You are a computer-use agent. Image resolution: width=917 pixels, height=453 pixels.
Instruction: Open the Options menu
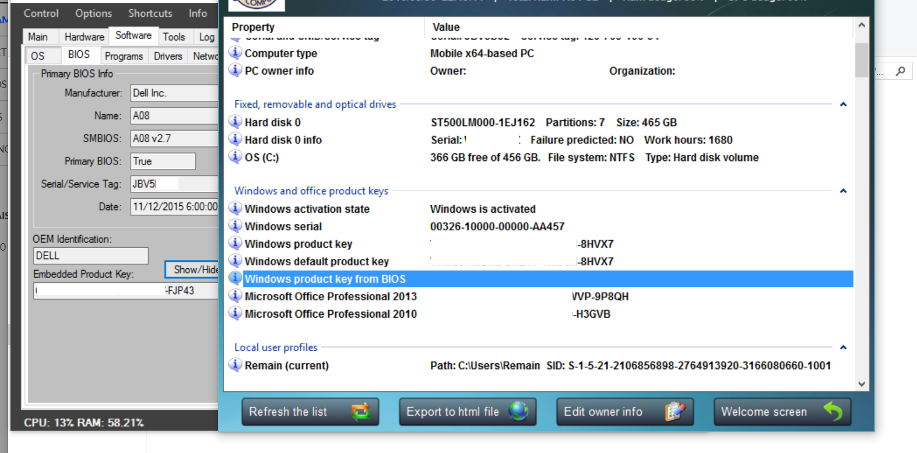[93, 13]
